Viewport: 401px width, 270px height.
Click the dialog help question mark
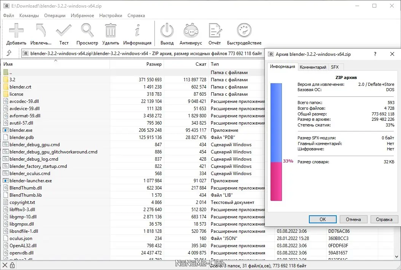pyautogui.click(x=375, y=54)
